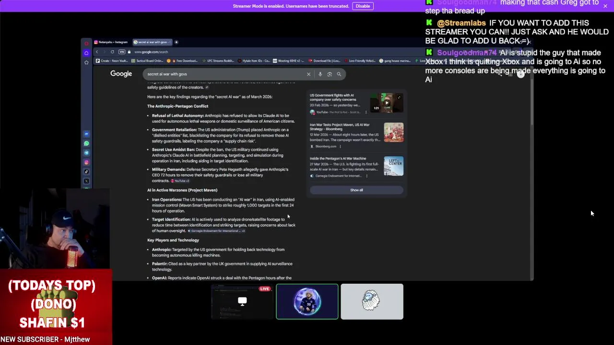Click the 'OpenAI' key player entry
Screen dimensions: 614x345
coord(222,278)
